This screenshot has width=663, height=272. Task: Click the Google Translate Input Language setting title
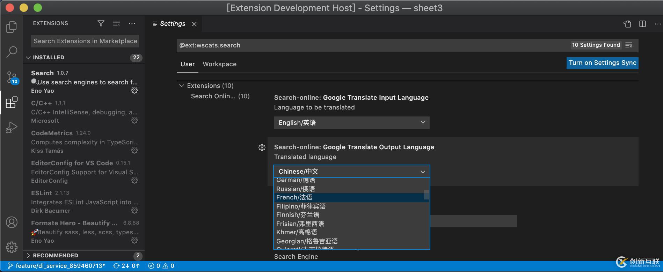pyautogui.click(x=351, y=98)
